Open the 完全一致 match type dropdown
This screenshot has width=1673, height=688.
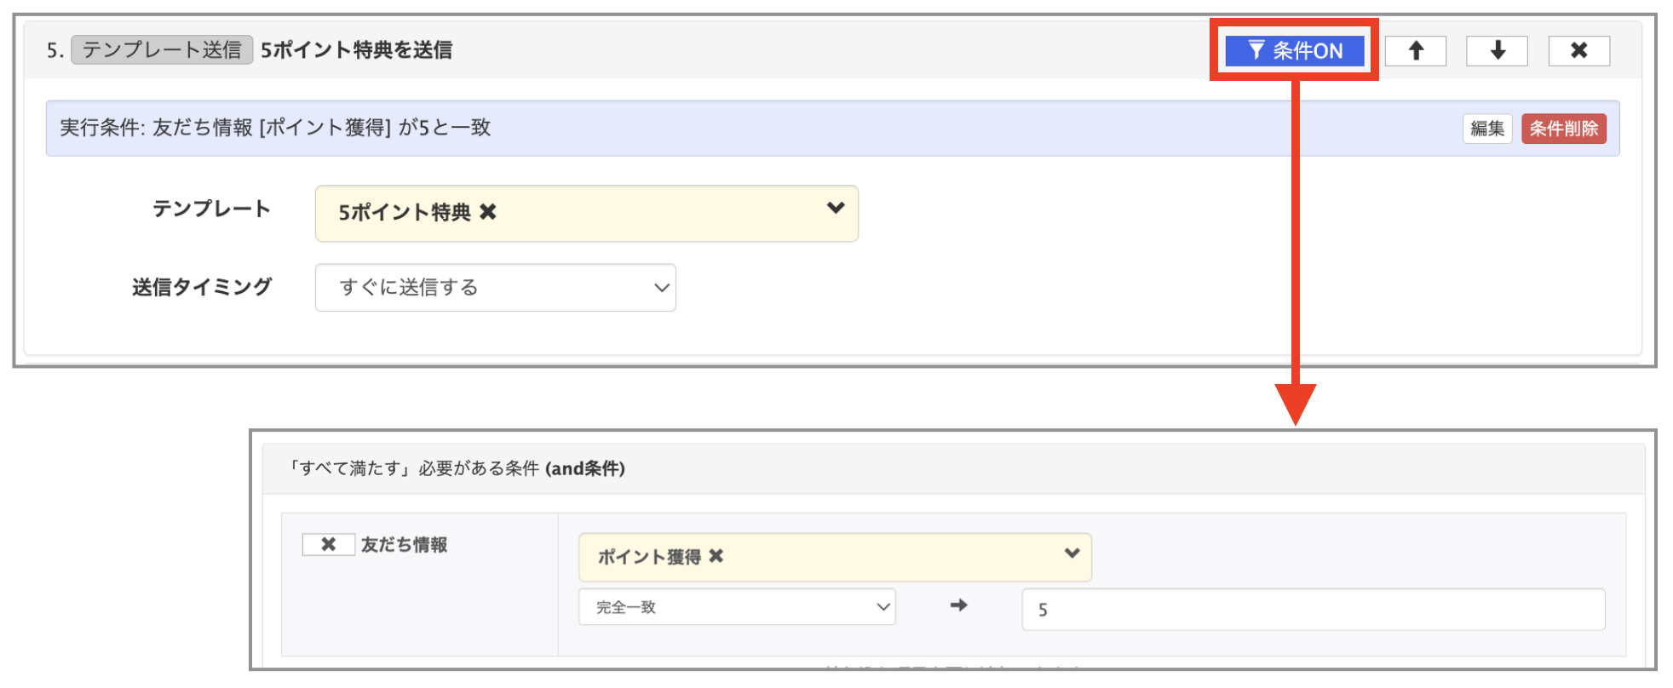737,607
